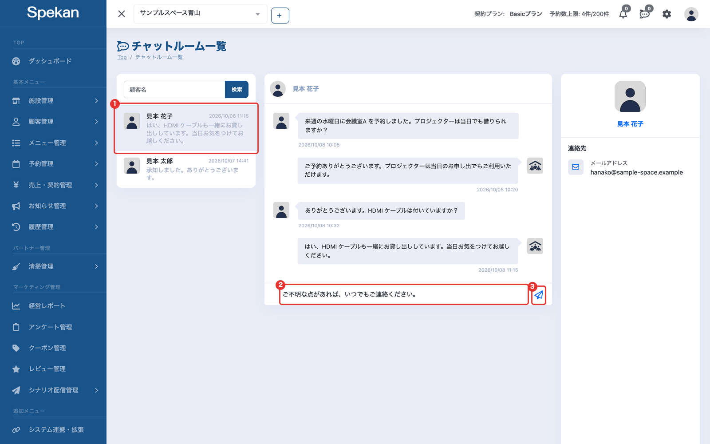Click the アンケート管理 clipboard icon
This screenshot has width=710, height=444.
(x=16, y=327)
